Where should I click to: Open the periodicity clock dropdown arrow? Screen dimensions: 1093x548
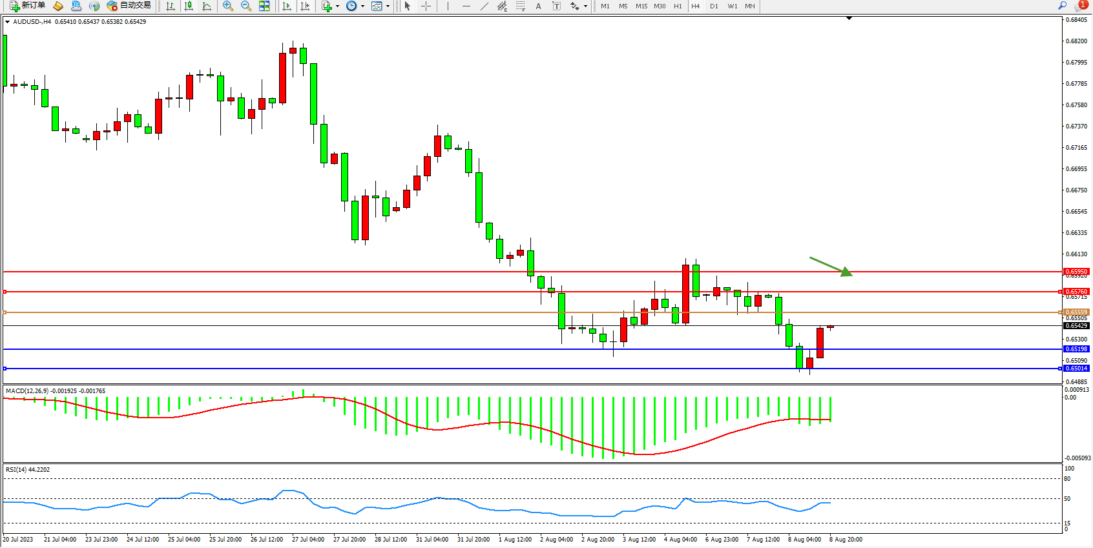click(362, 6)
